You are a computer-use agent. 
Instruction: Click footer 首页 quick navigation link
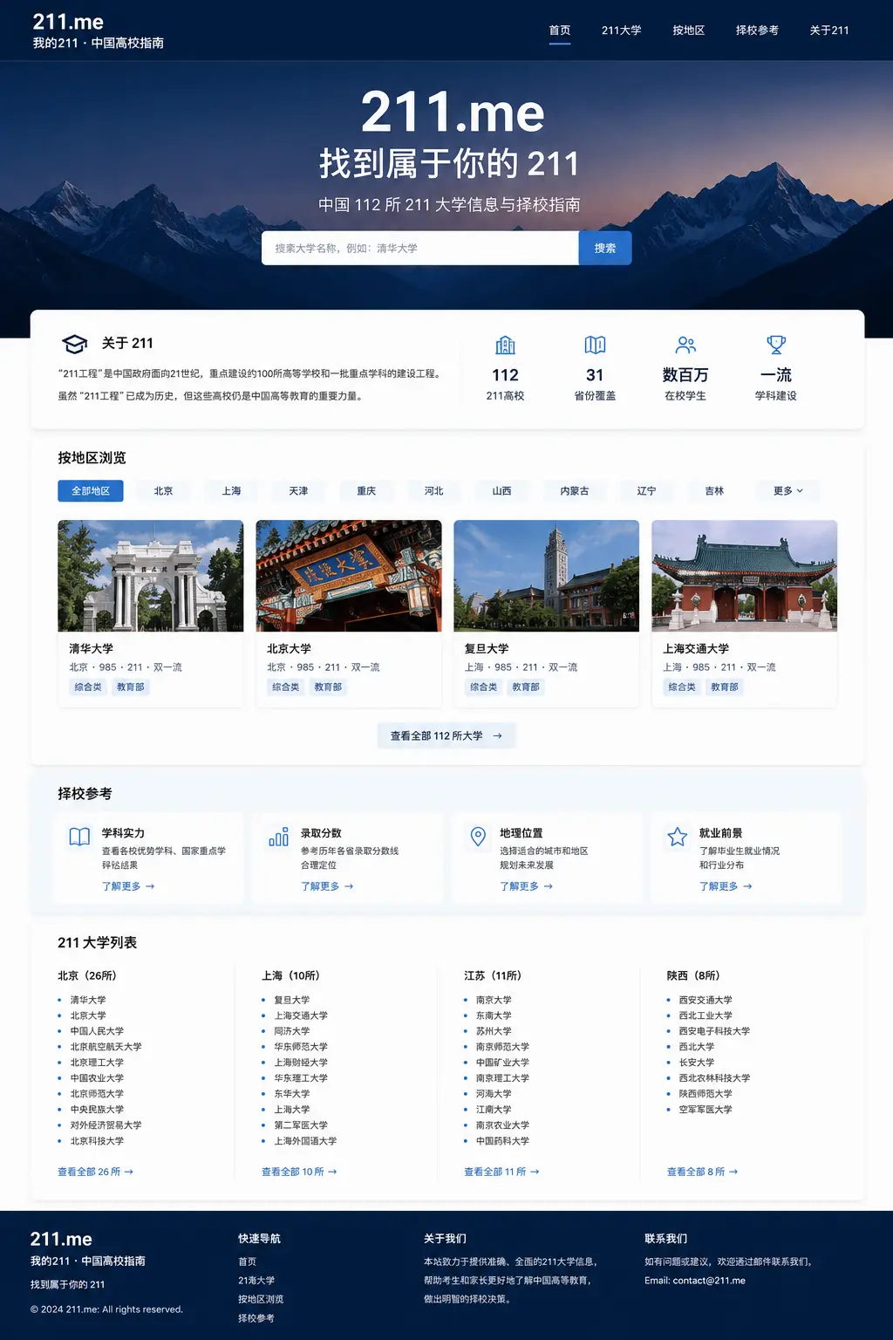(248, 1261)
